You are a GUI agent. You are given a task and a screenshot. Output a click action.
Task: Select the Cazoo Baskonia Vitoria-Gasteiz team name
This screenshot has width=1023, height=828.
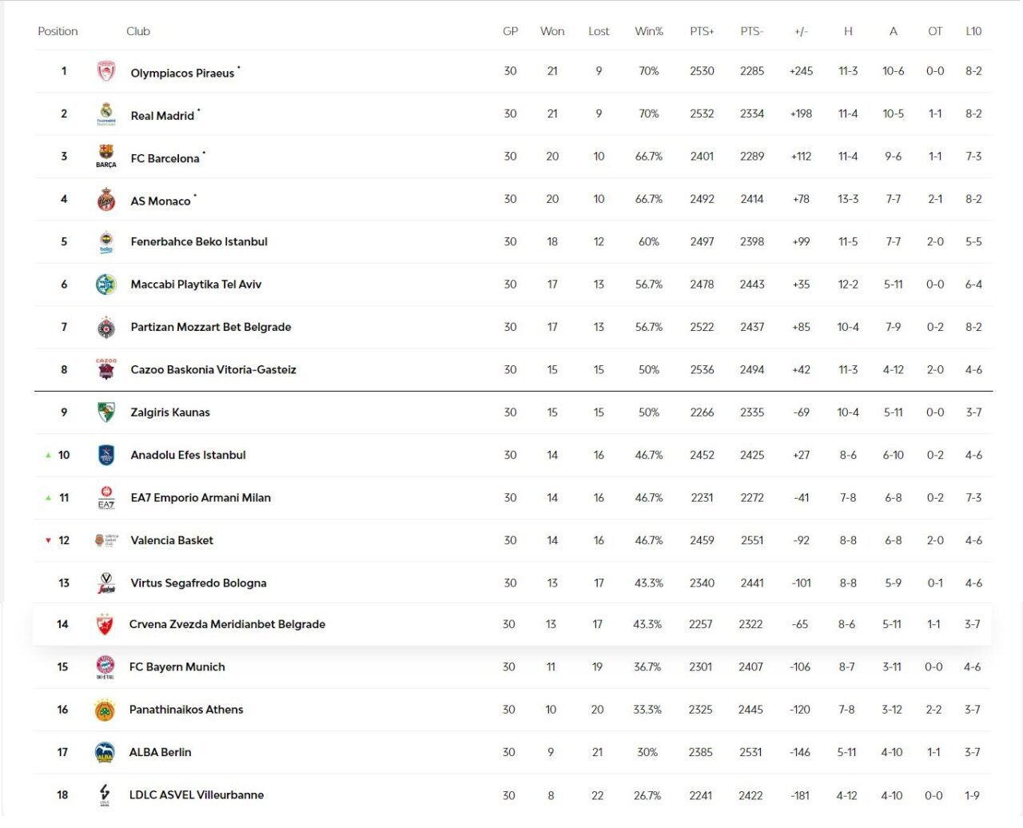[213, 370]
